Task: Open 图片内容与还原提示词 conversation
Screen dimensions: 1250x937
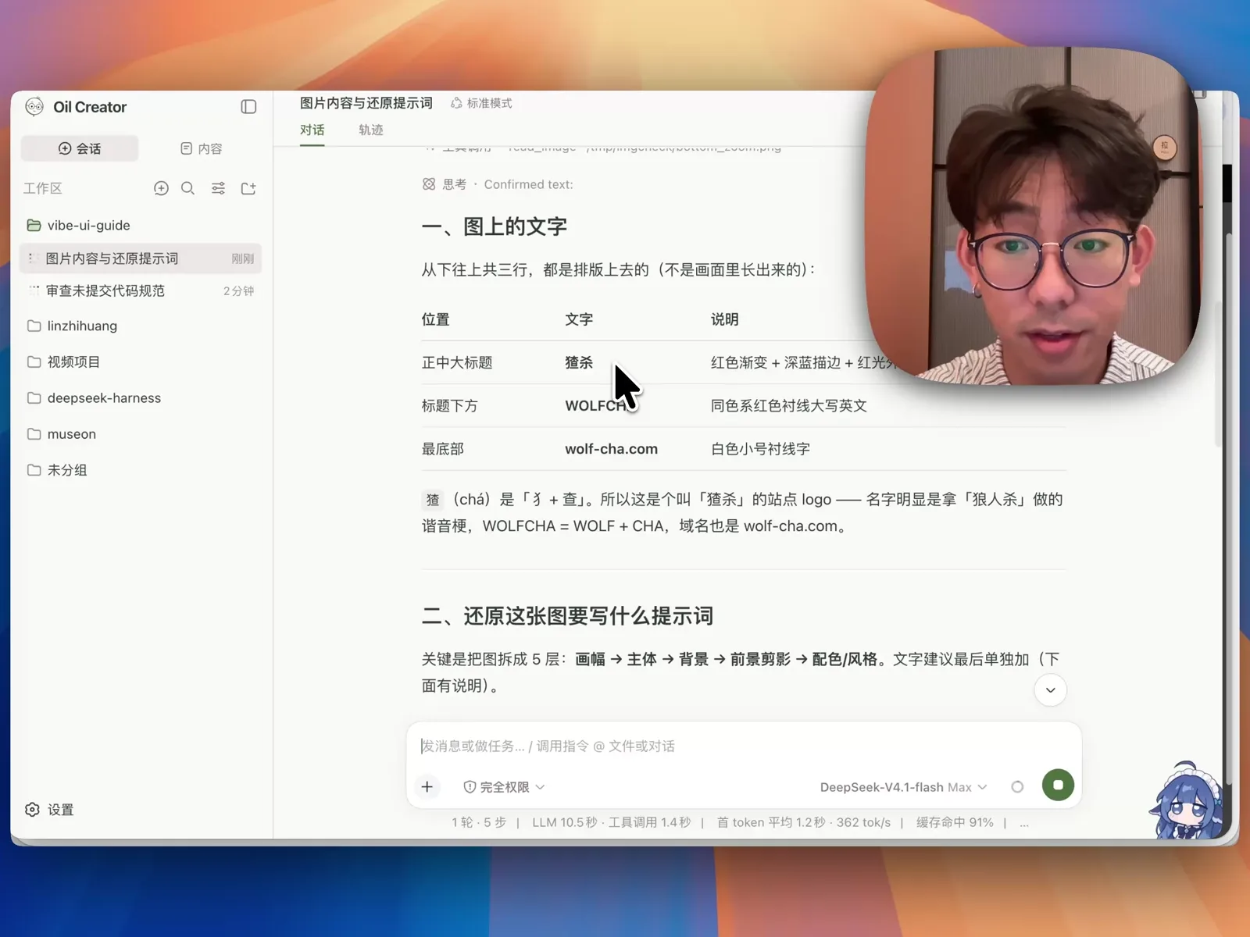Action: [141, 258]
